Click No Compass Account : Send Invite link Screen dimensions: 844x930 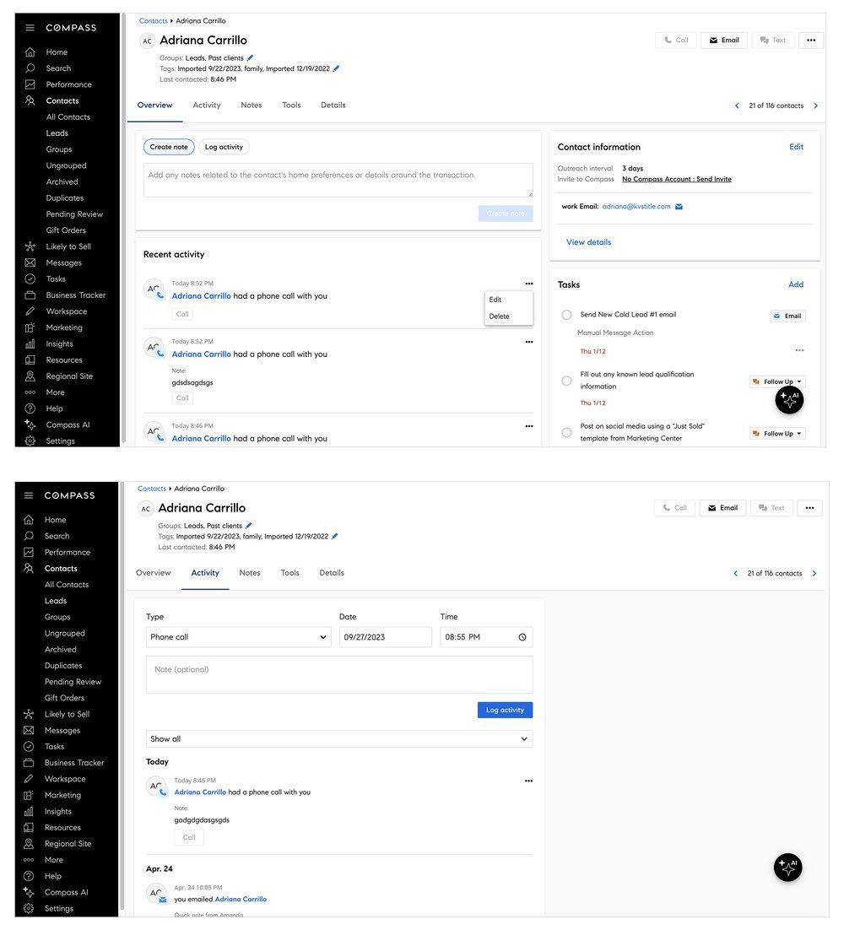(x=677, y=179)
